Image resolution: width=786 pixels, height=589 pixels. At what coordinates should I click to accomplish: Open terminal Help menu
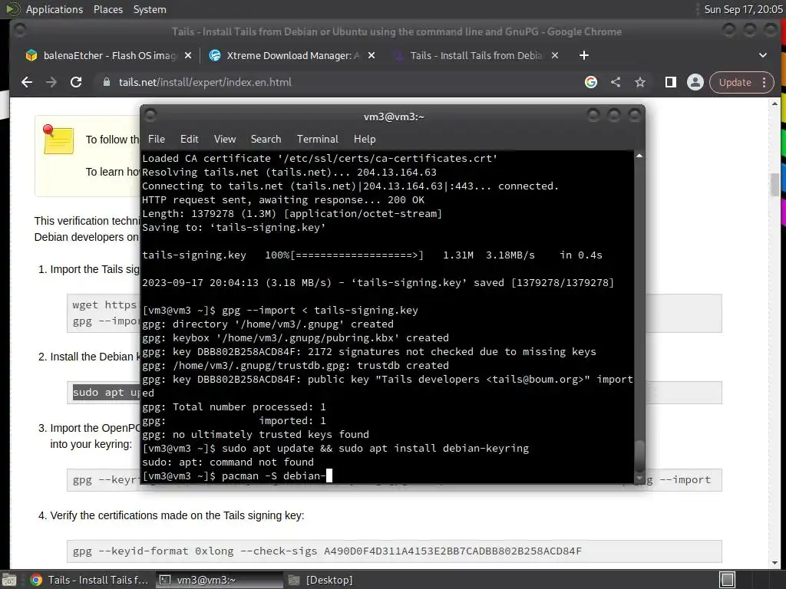[365, 139]
